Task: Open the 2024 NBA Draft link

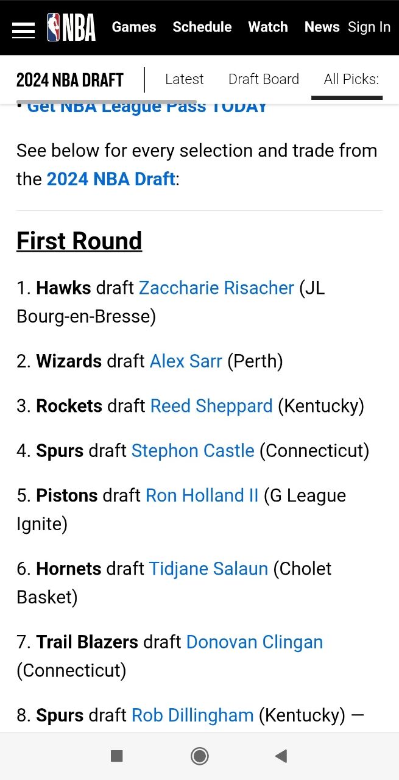Action: point(111,179)
